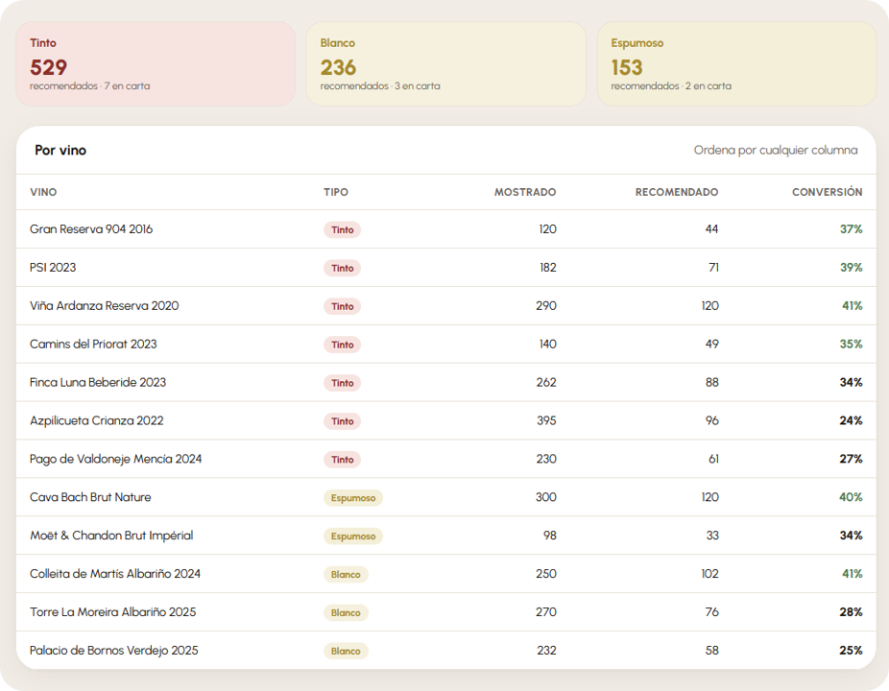This screenshot has height=691, width=889.
Task: Select the Gran Reserva 904 2016 row
Action: [x=446, y=229]
